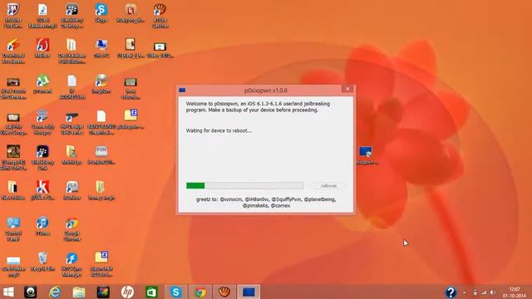
Task: Switch to Chrome on the taskbar
Action: pyautogui.click(x=200, y=292)
